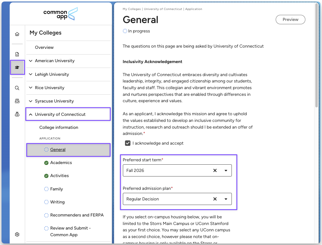Screen dimensions: 322x245
Task: Click the My Colleges breadcrumb link
Action: pyautogui.click(x=132, y=9)
